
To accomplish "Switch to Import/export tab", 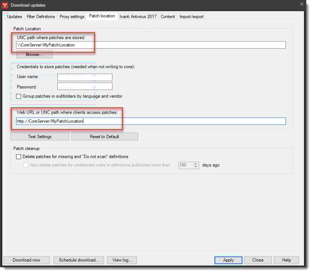I will click(x=192, y=16).
